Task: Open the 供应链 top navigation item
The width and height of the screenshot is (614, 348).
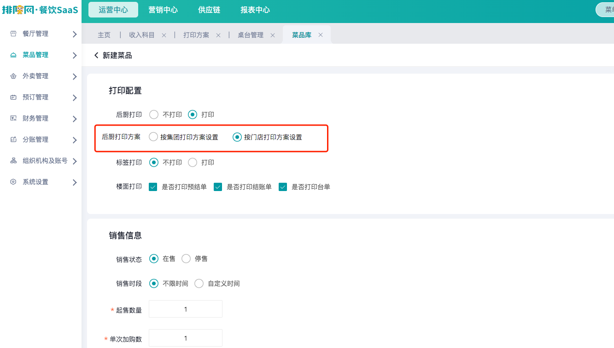Action: (x=209, y=10)
